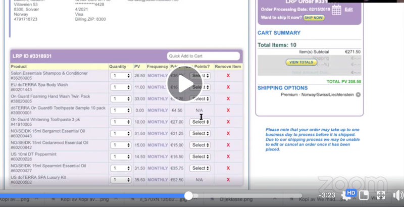The image size is (404, 207).
Task: Open Use Points select for Bergamot Oil
Action: coord(200,133)
